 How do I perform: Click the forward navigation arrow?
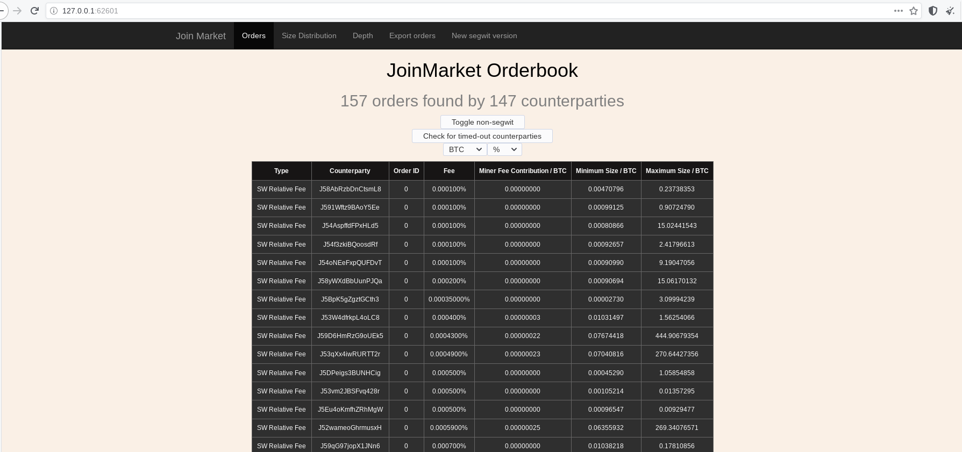(x=17, y=11)
